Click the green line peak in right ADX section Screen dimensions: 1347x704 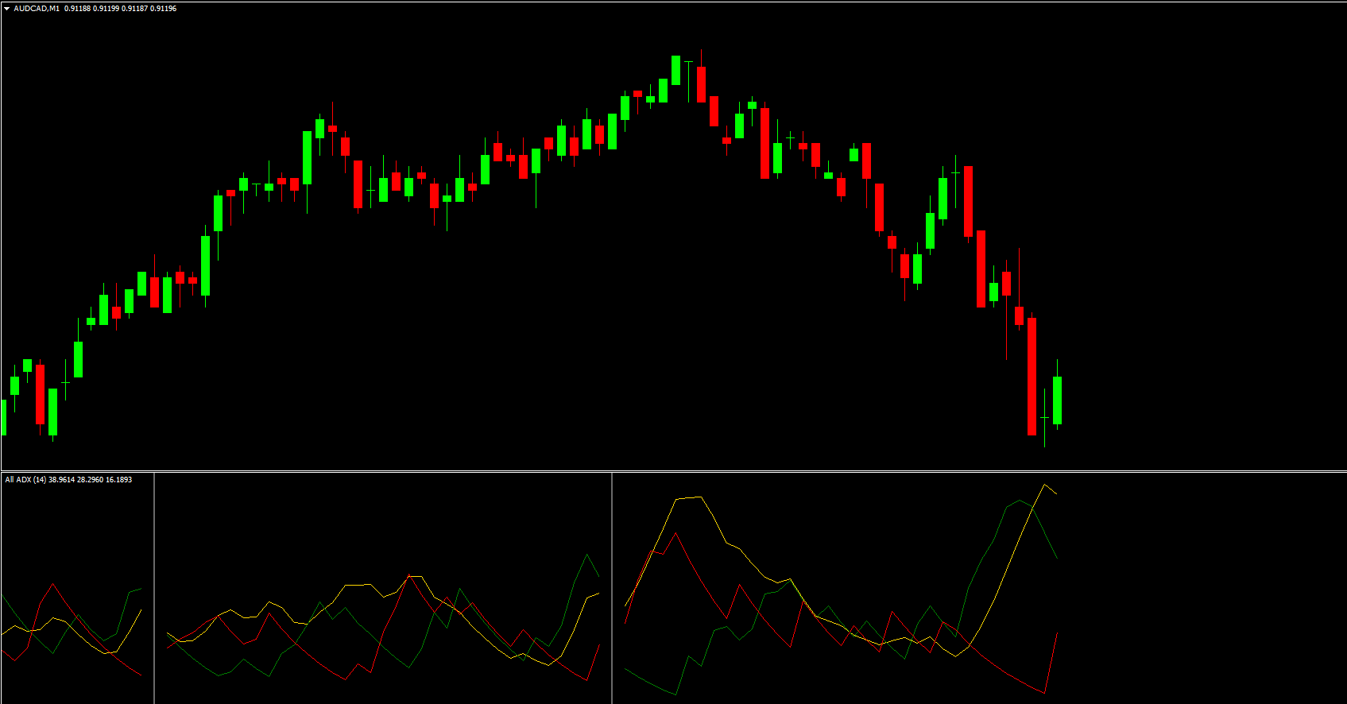(1019, 501)
